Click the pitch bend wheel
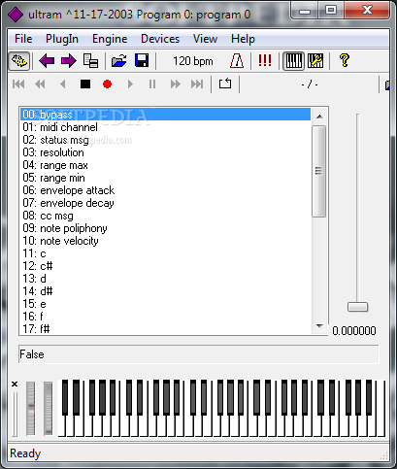The width and height of the screenshot is (397, 469). [31, 409]
